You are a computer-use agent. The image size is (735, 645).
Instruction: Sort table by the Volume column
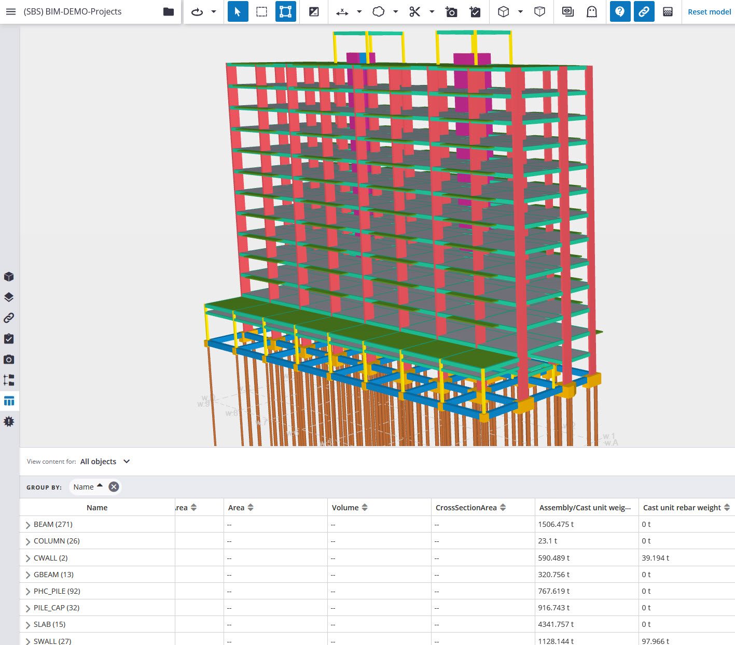pyautogui.click(x=364, y=507)
